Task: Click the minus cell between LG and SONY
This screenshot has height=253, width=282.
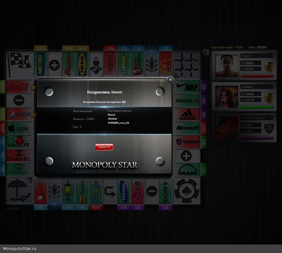Action: pyautogui.click(x=151, y=192)
